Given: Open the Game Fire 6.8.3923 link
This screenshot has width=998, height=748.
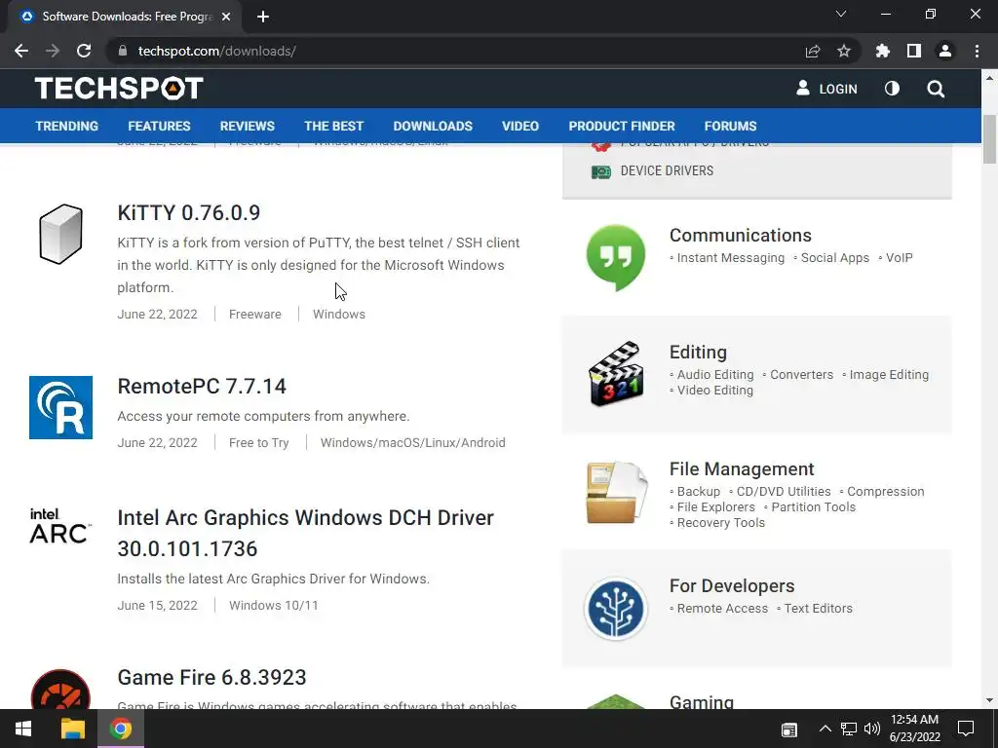Looking at the screenshot, I should 211,678.
